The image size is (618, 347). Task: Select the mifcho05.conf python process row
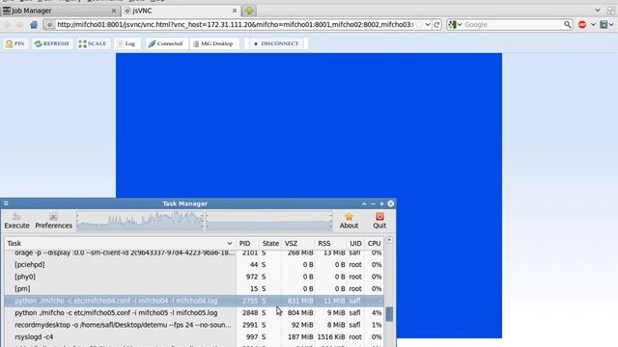click(x=194, y=312)
